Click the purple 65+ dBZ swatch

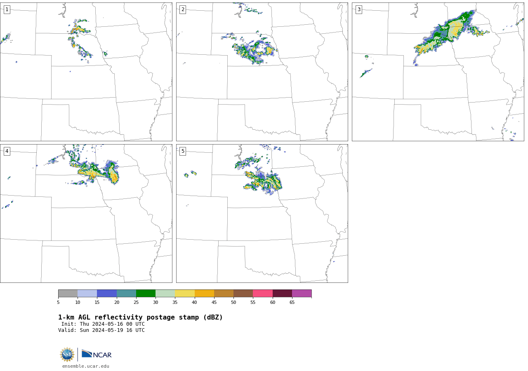(x=302, y=294)
